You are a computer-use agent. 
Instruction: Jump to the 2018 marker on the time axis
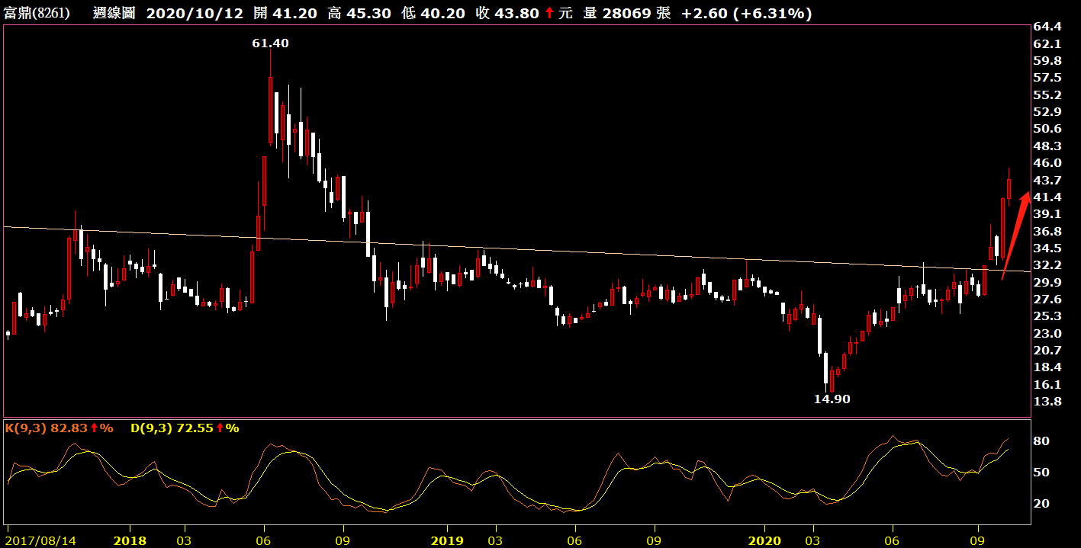pyautogui.click(x=129, y=540)
